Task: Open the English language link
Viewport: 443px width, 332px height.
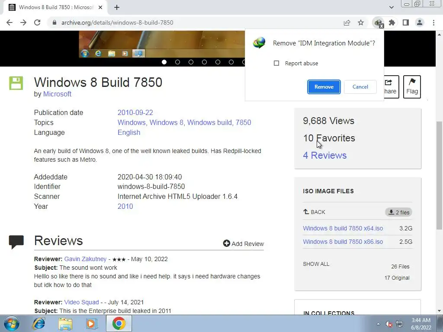Action: 129,132
